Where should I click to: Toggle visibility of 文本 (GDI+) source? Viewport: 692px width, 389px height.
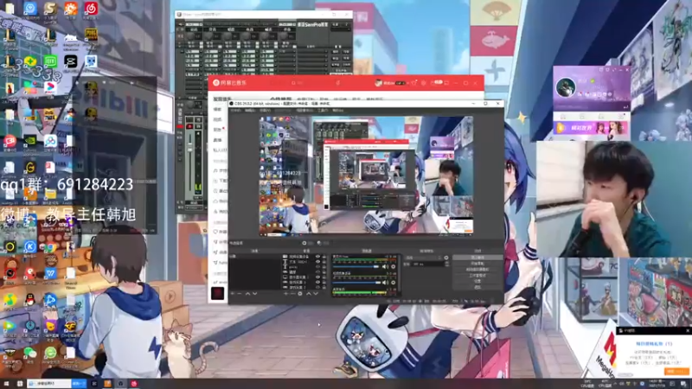pyautogui.click(x=317, y=262)
